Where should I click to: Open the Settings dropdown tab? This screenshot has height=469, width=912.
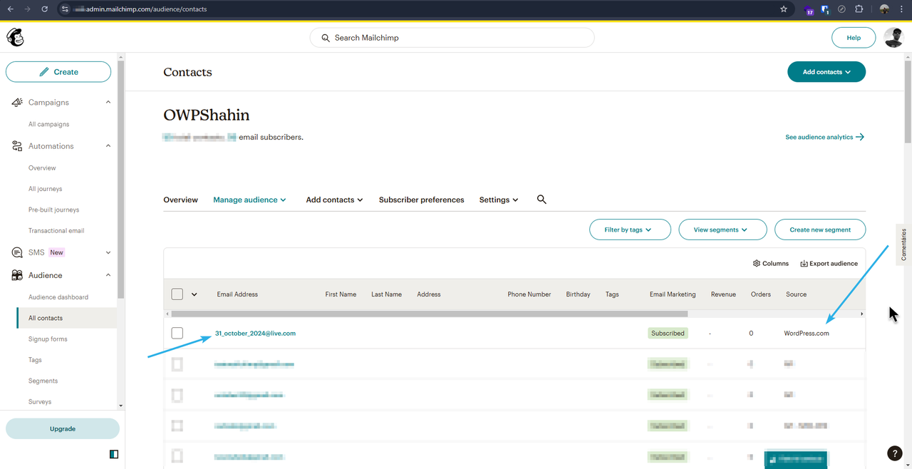[x=499, y=200]
